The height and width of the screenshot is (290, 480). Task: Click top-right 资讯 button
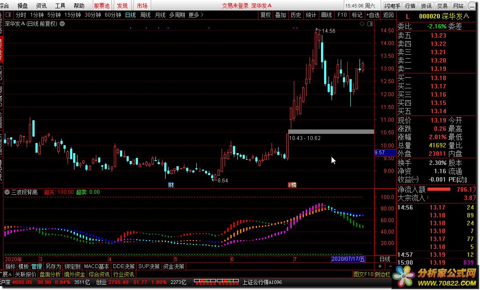coord(426,6)
